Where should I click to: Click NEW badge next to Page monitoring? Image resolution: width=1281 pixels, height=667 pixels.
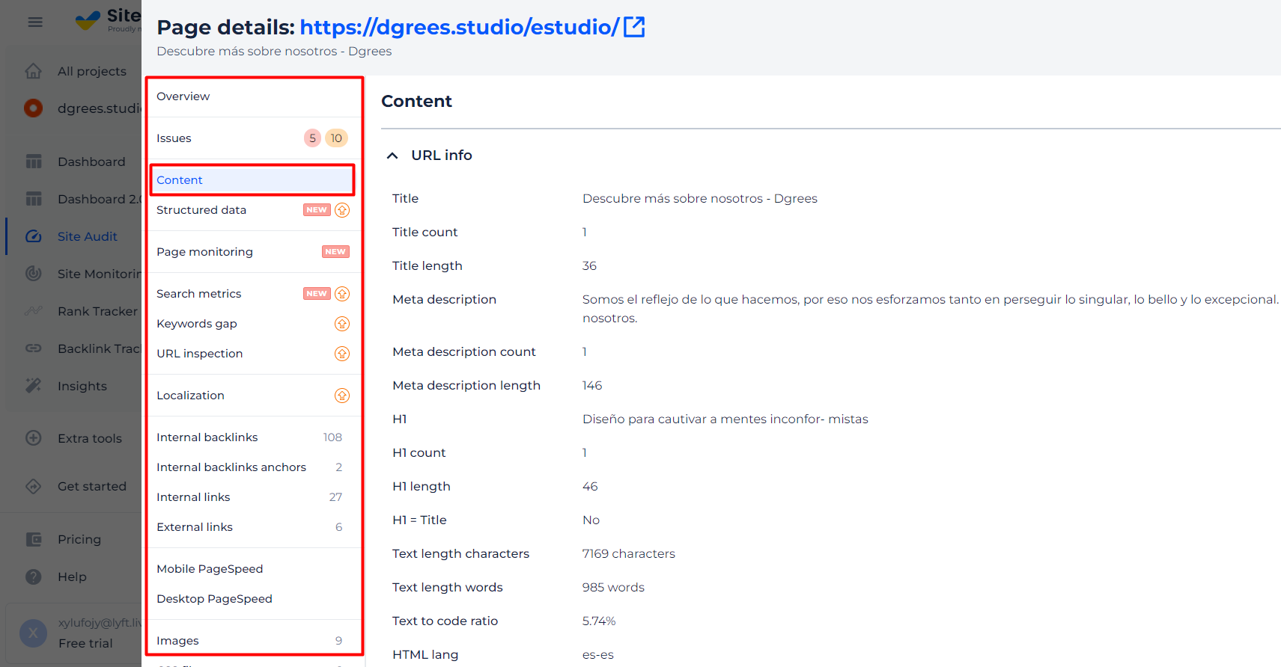click(x=335, y=252)
